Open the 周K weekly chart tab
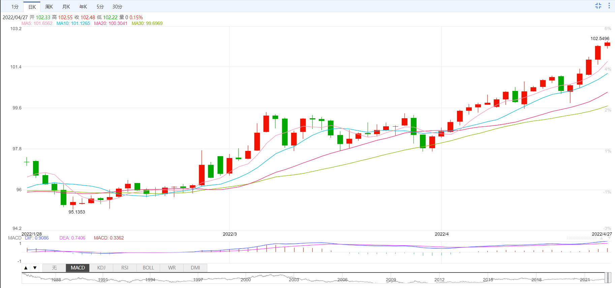 tap(49, 7)
